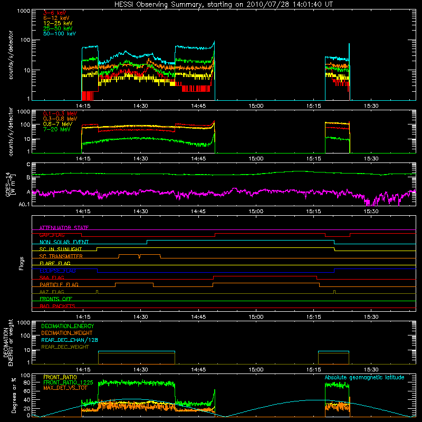Click the 'SC_IN_SUNLIGHT' flag label
This screenshot has width=422, height=422.
pyautogui.click(x=61, y=249)
